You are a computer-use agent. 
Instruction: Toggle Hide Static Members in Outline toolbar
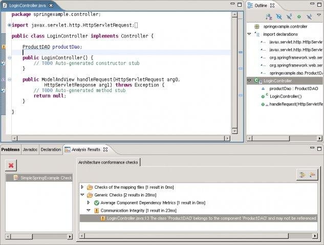pyautogui.click(x=289, y=17)
